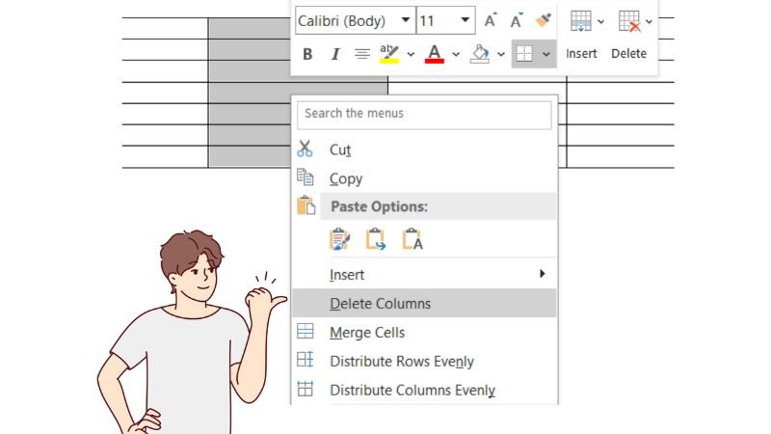Apply yellow text highlight color
The image size is (771, 434).
coord(389,54)
